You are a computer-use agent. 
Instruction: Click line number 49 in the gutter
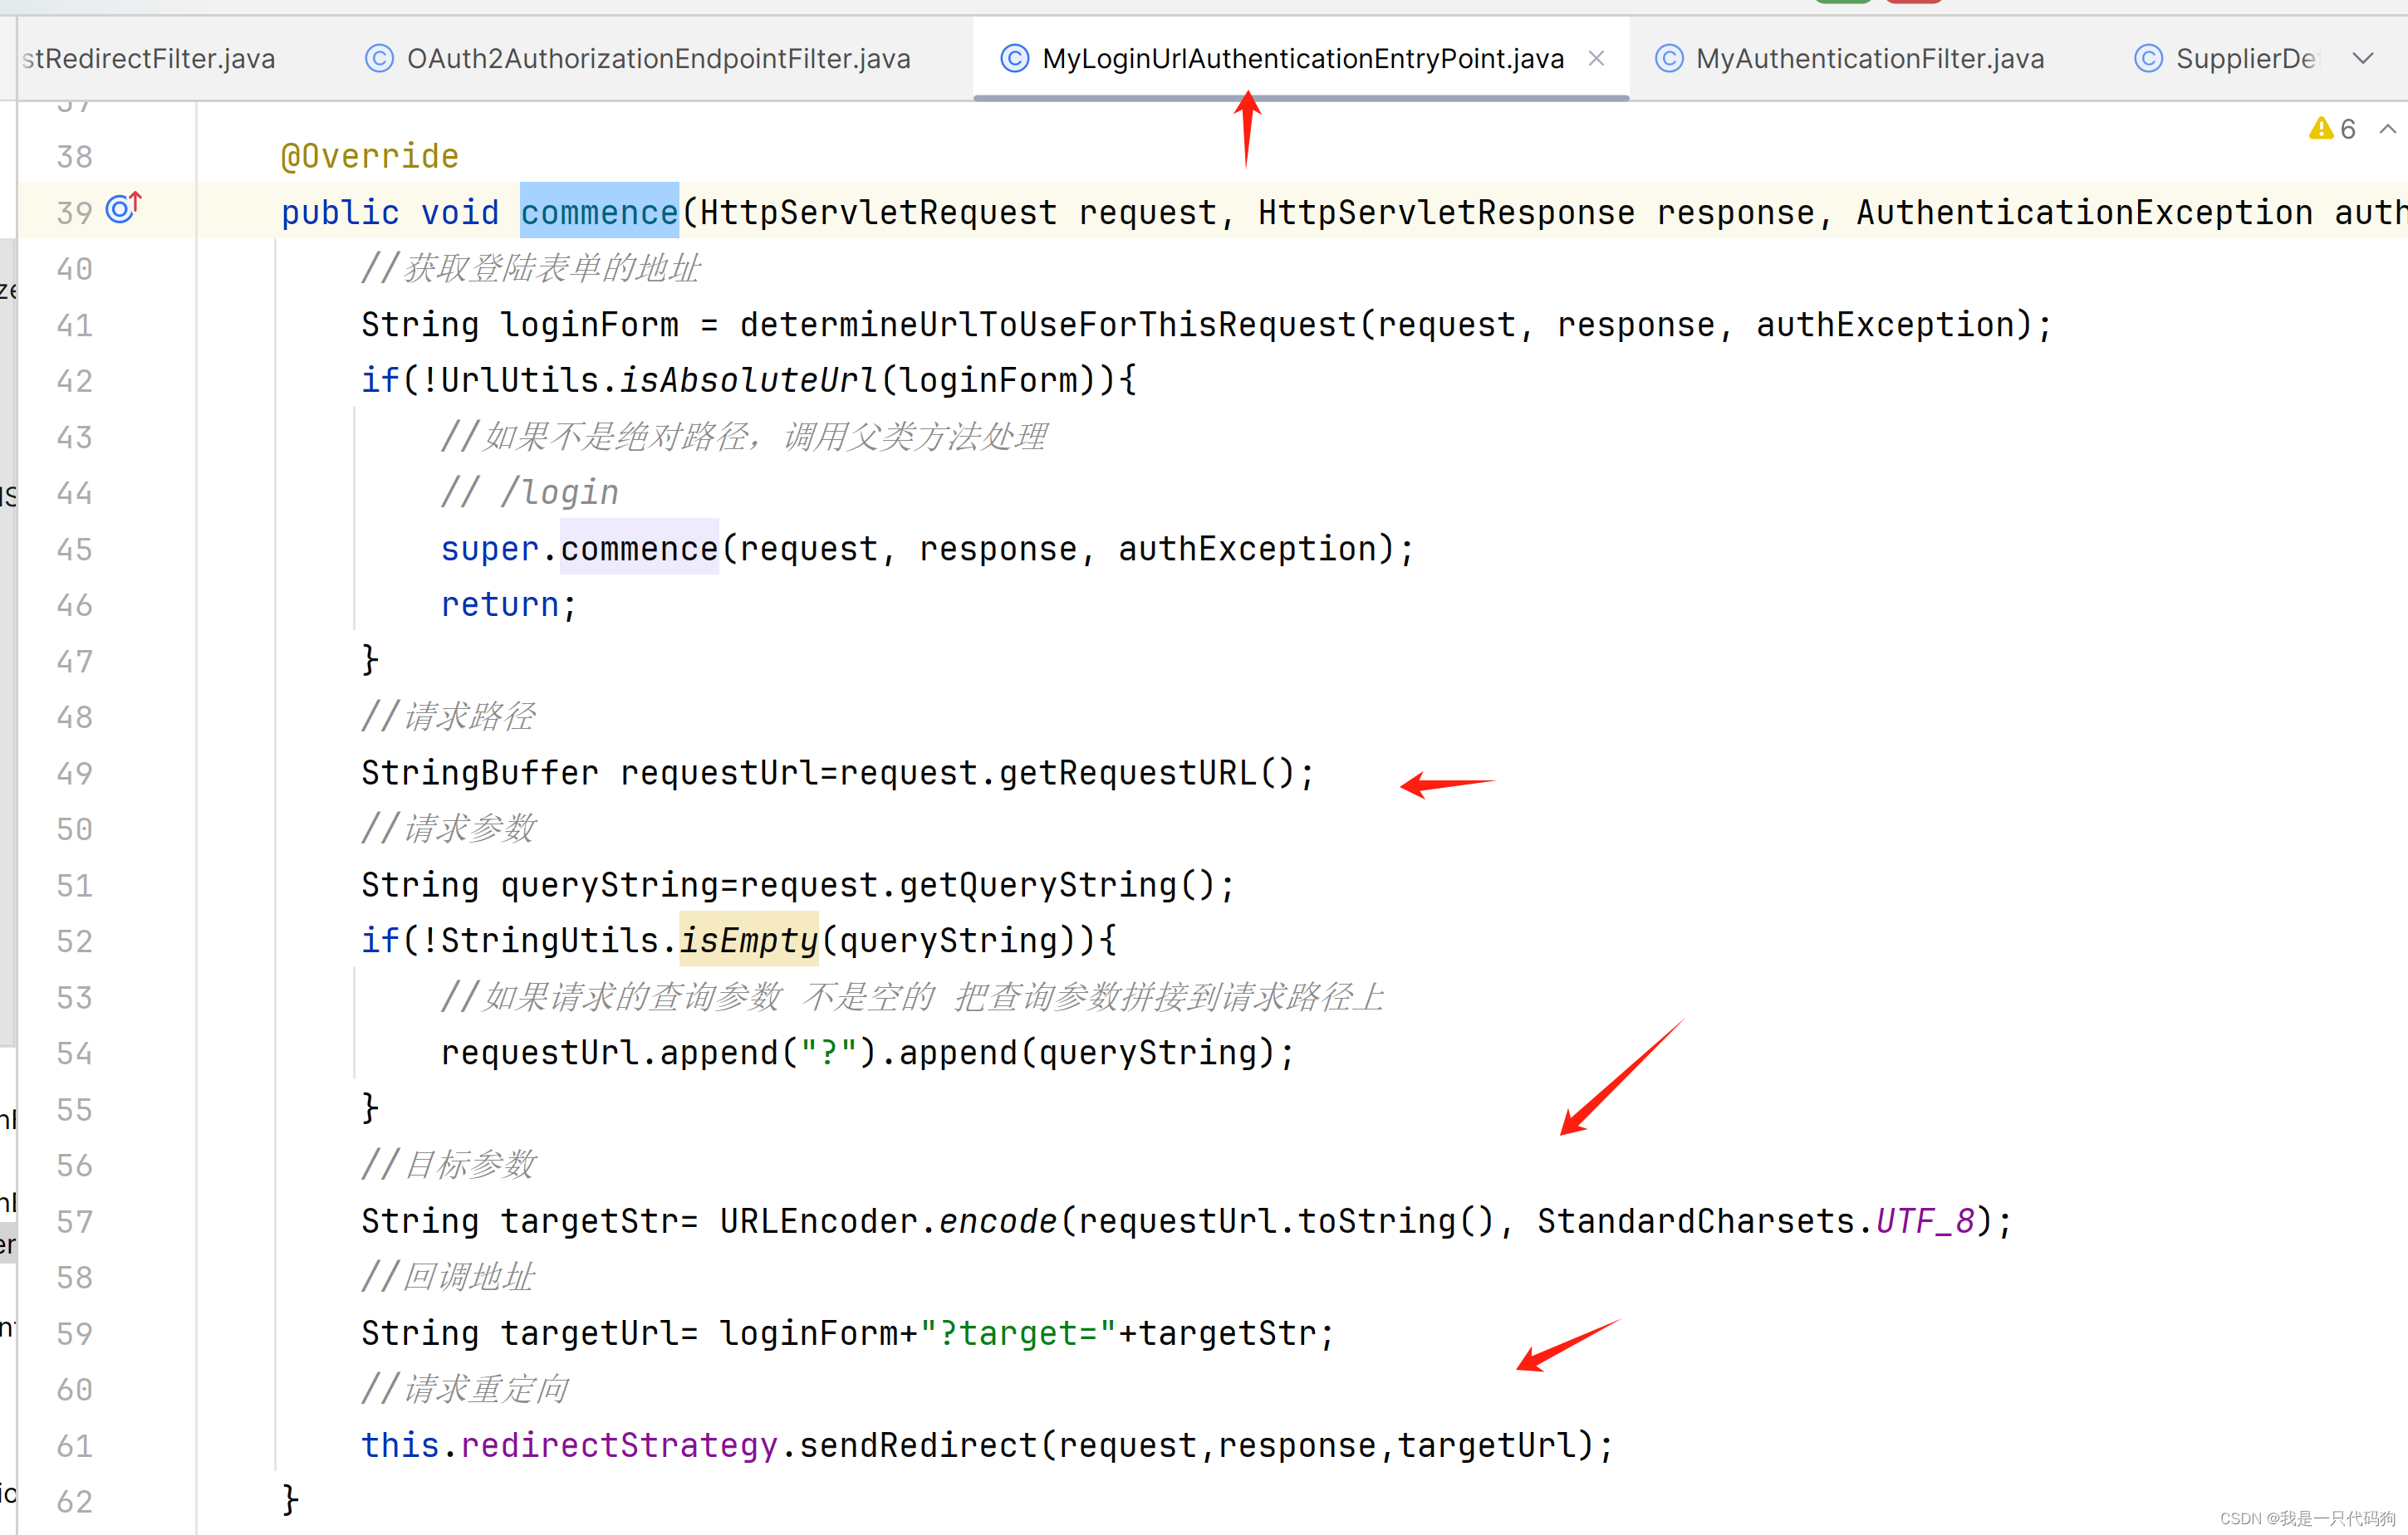[x=75, y=774]
